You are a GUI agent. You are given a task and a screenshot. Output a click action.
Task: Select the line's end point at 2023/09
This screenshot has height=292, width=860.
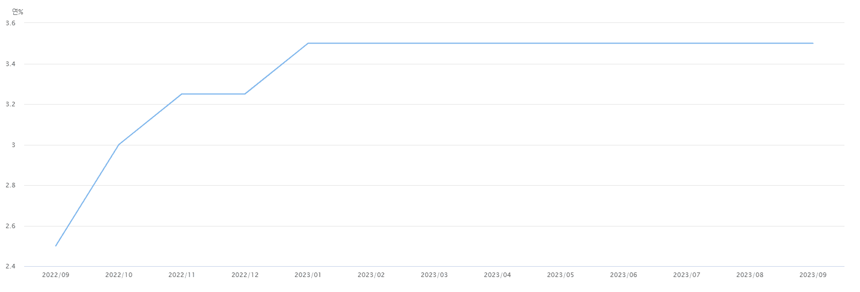coord(813,43)
